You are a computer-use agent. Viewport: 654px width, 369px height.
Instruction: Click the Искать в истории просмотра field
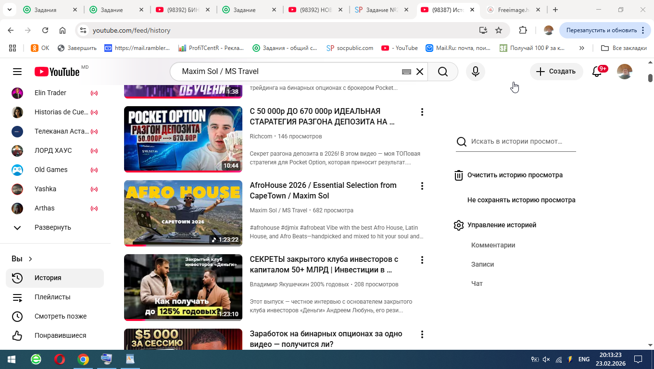click(516, 142)
